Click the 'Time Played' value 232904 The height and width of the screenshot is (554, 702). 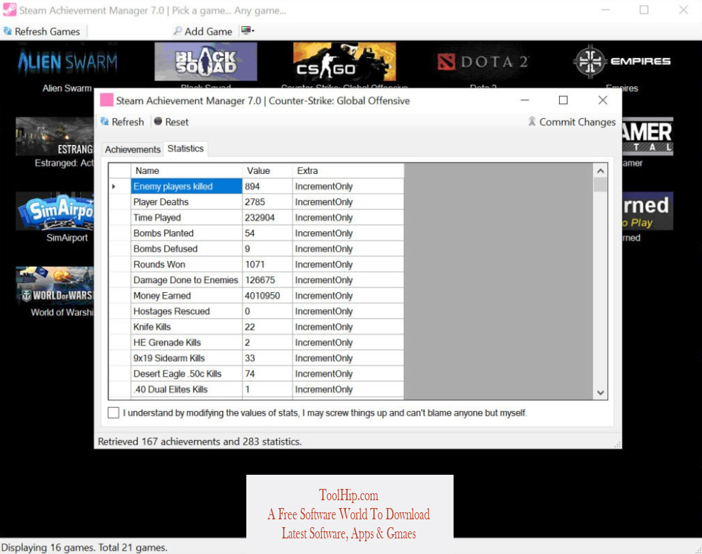[x=267, y=217]
